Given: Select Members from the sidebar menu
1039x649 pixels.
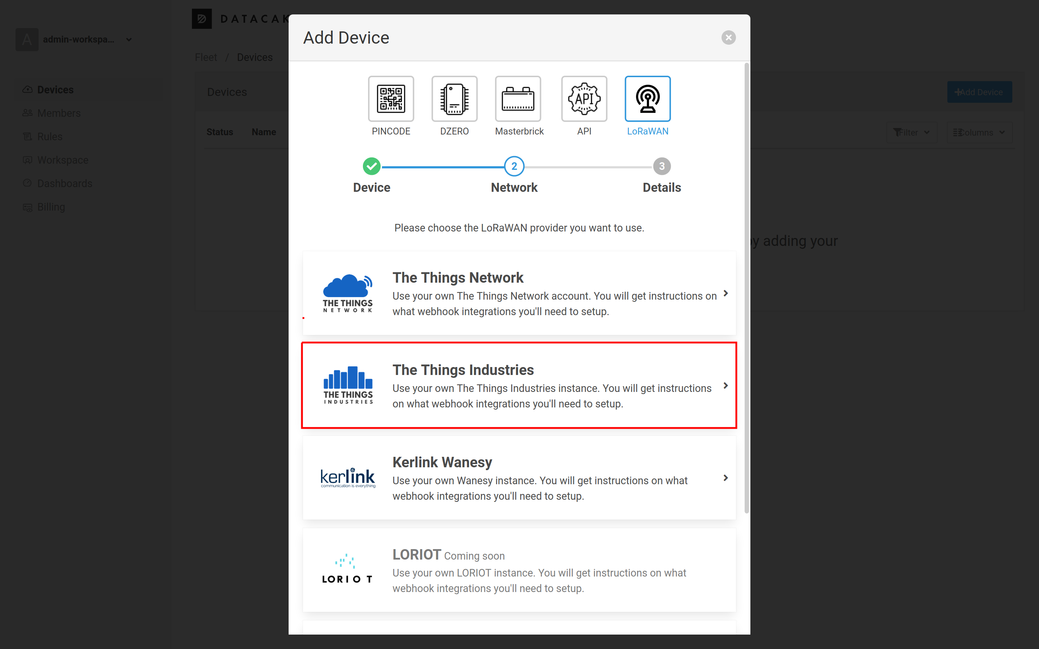Looking at the screenshot, I should pyautogui.click(x=59, y=113).
